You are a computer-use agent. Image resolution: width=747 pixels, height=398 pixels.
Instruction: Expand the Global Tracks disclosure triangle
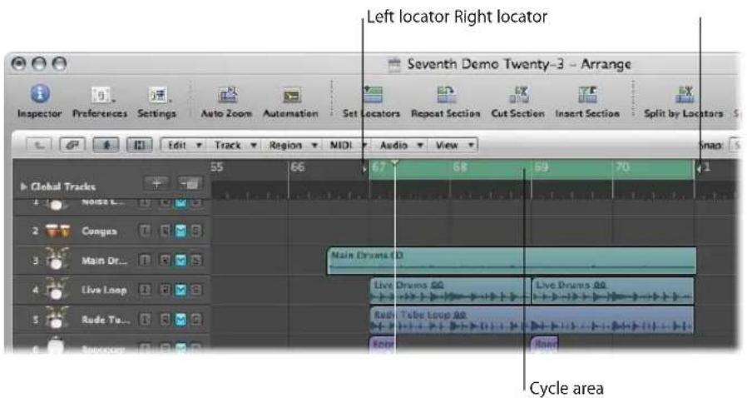click(23, 187)
